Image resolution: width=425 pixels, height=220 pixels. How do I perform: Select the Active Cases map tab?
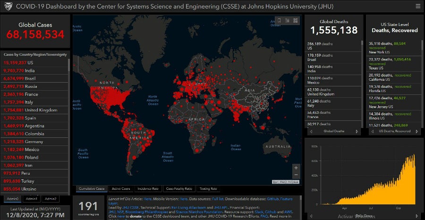pos(122,189)
